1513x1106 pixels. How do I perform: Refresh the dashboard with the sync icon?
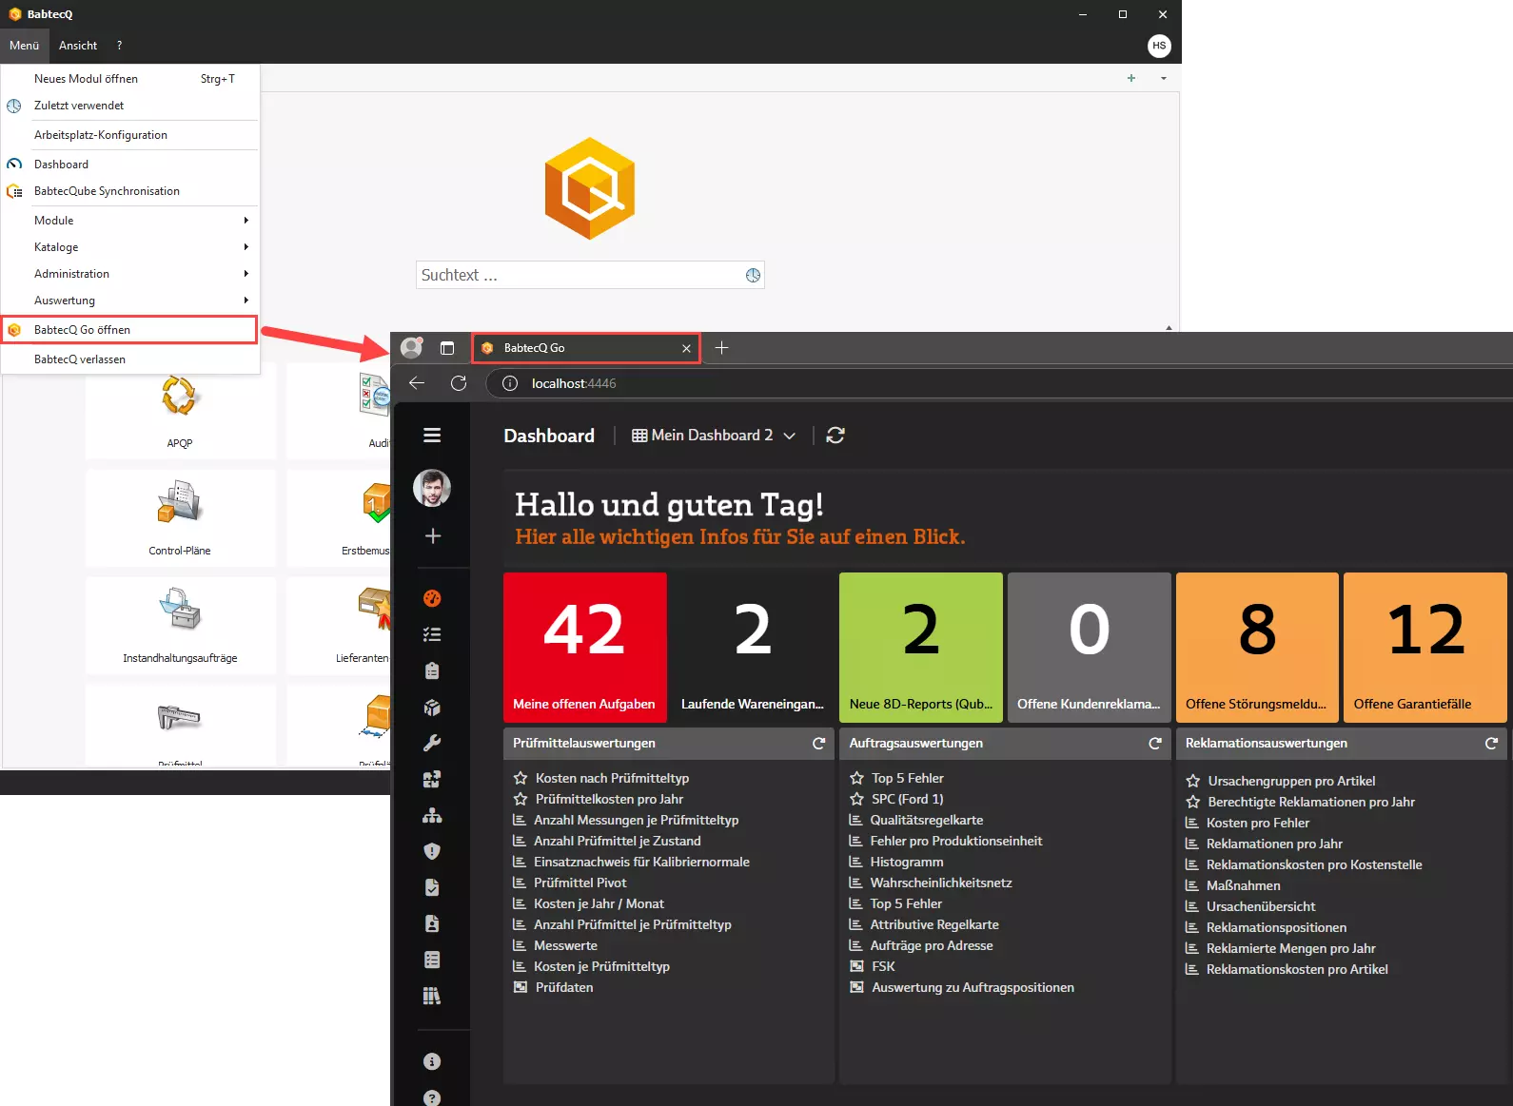point(835,436)
